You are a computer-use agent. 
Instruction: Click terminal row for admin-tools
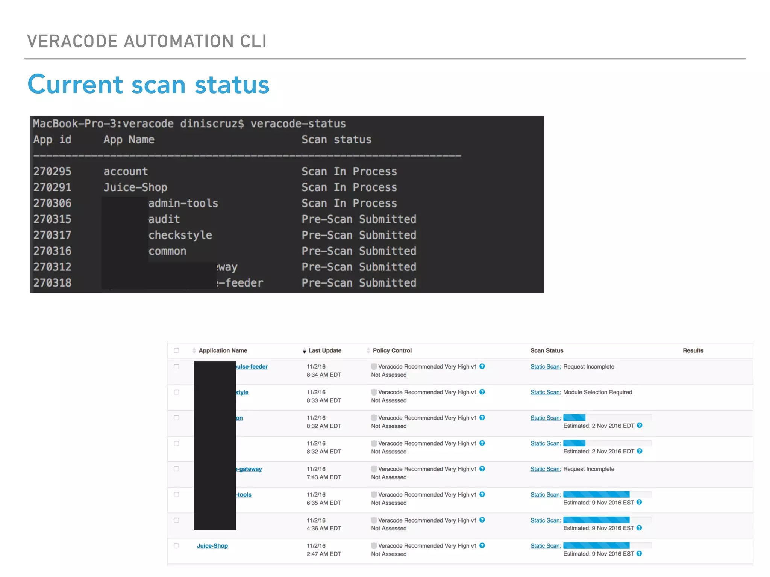215,203
